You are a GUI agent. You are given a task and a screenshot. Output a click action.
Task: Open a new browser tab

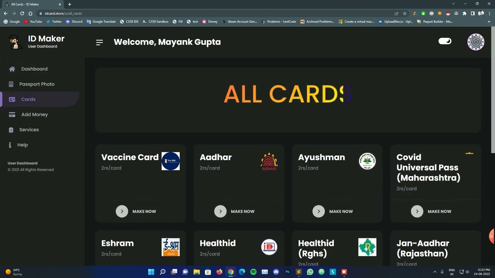[x=70, y=4]
